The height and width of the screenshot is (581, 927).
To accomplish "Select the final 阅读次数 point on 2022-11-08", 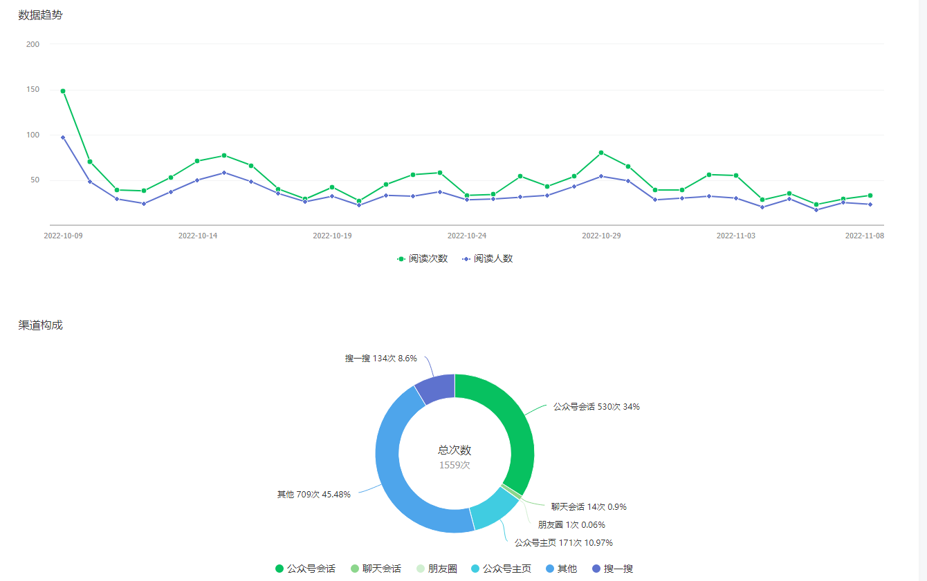I will point(870,196).
